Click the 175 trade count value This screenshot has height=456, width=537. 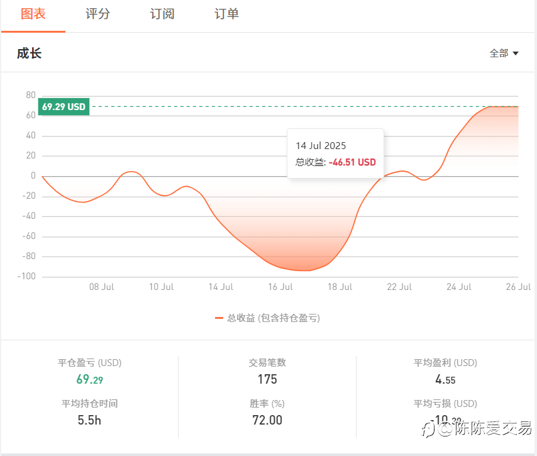point(267,379)
